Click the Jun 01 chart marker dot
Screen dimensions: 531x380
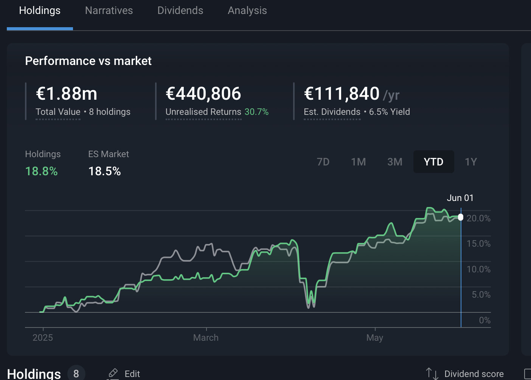pos(461,217)
